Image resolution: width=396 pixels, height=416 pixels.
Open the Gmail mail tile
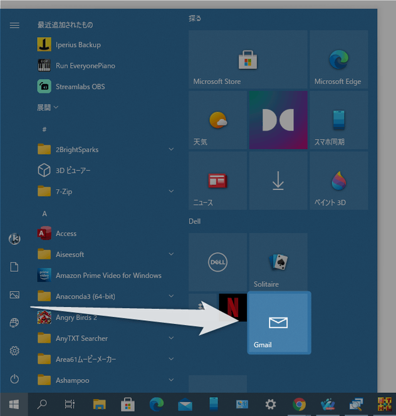pos(279,323)
